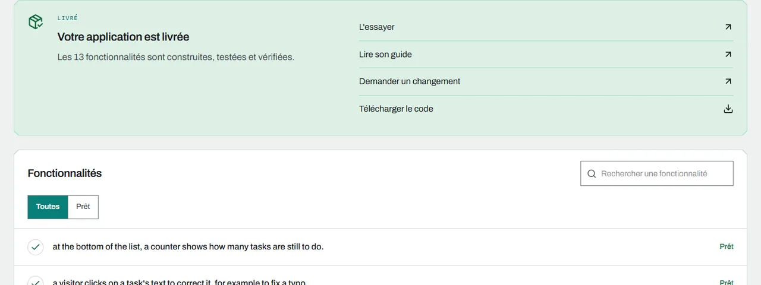Image resolution: width=761 pixels, height=285 pixels.
Task: Click the delivered package box icon
Action: pyautogui.click(x=36, y=22)
